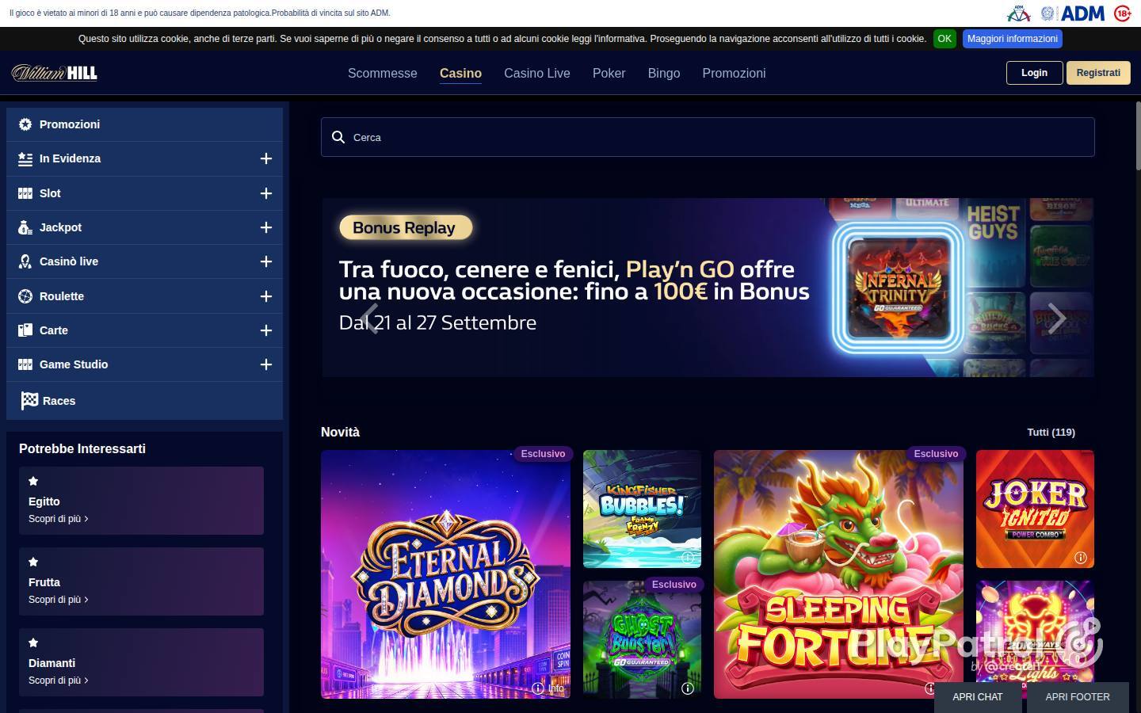This screenshot has width=1141, height=713.
Task: Switch to the Bingo tab
Action: coord(664,73)
